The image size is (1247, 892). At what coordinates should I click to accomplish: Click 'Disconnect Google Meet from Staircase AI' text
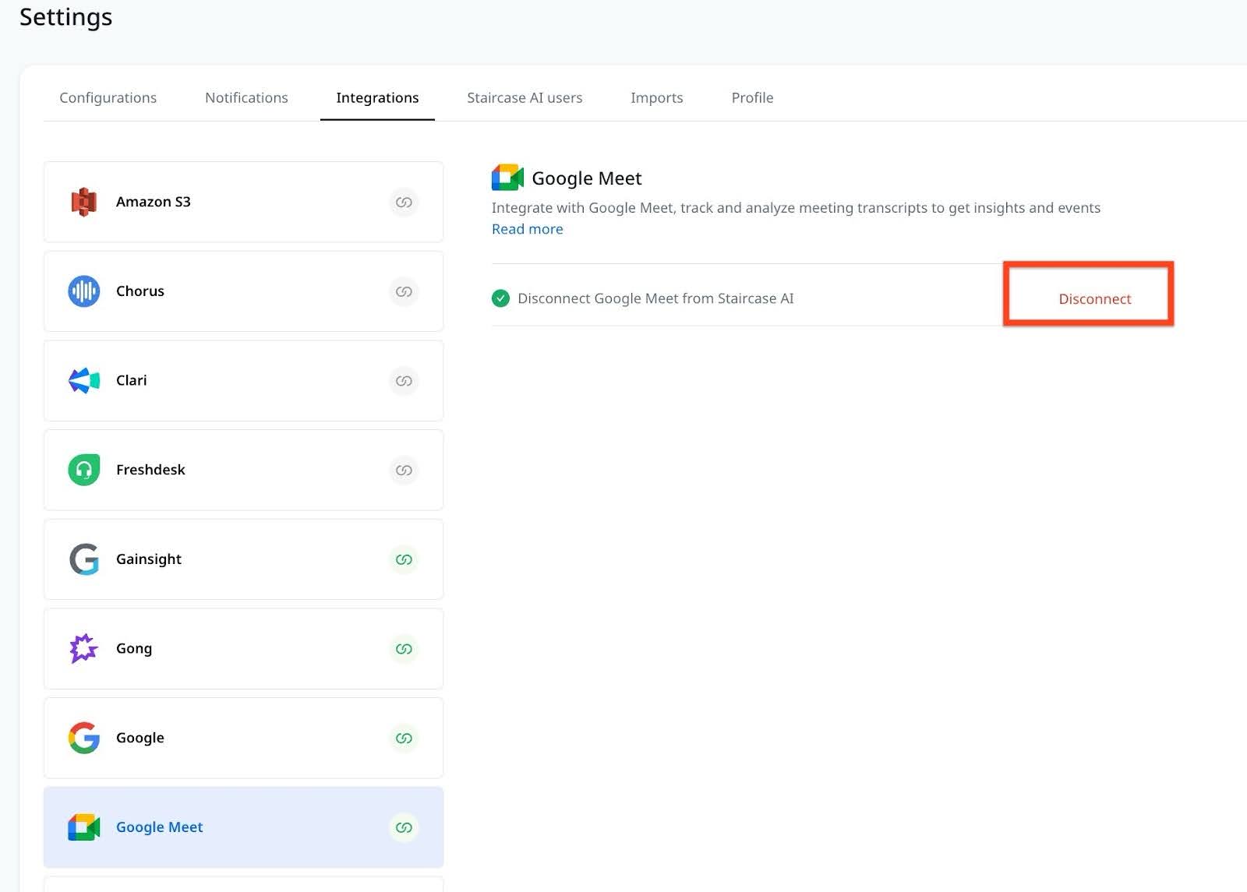coord(655,298)
